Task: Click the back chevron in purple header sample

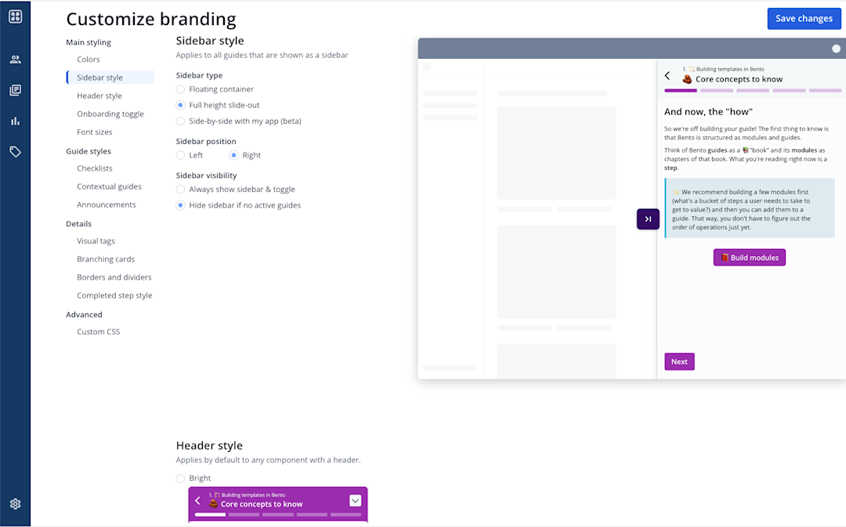Action: coord(197,500)
